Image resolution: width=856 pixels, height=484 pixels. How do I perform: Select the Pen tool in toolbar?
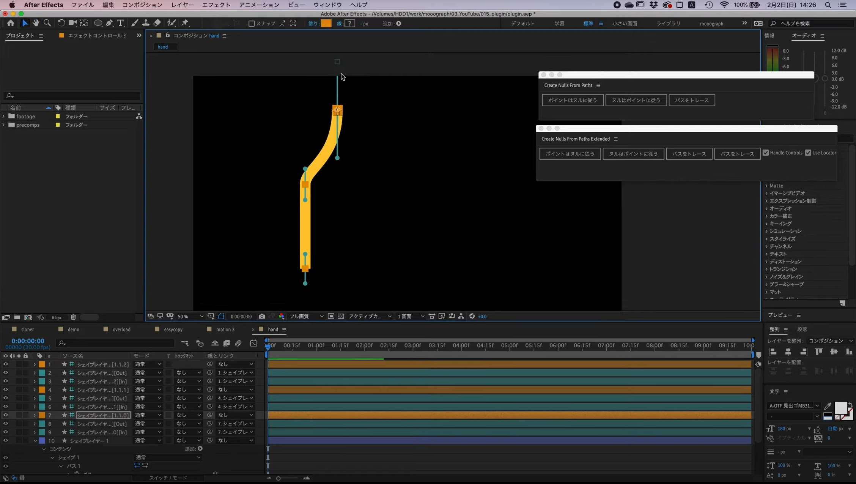[x=109, y=23]
